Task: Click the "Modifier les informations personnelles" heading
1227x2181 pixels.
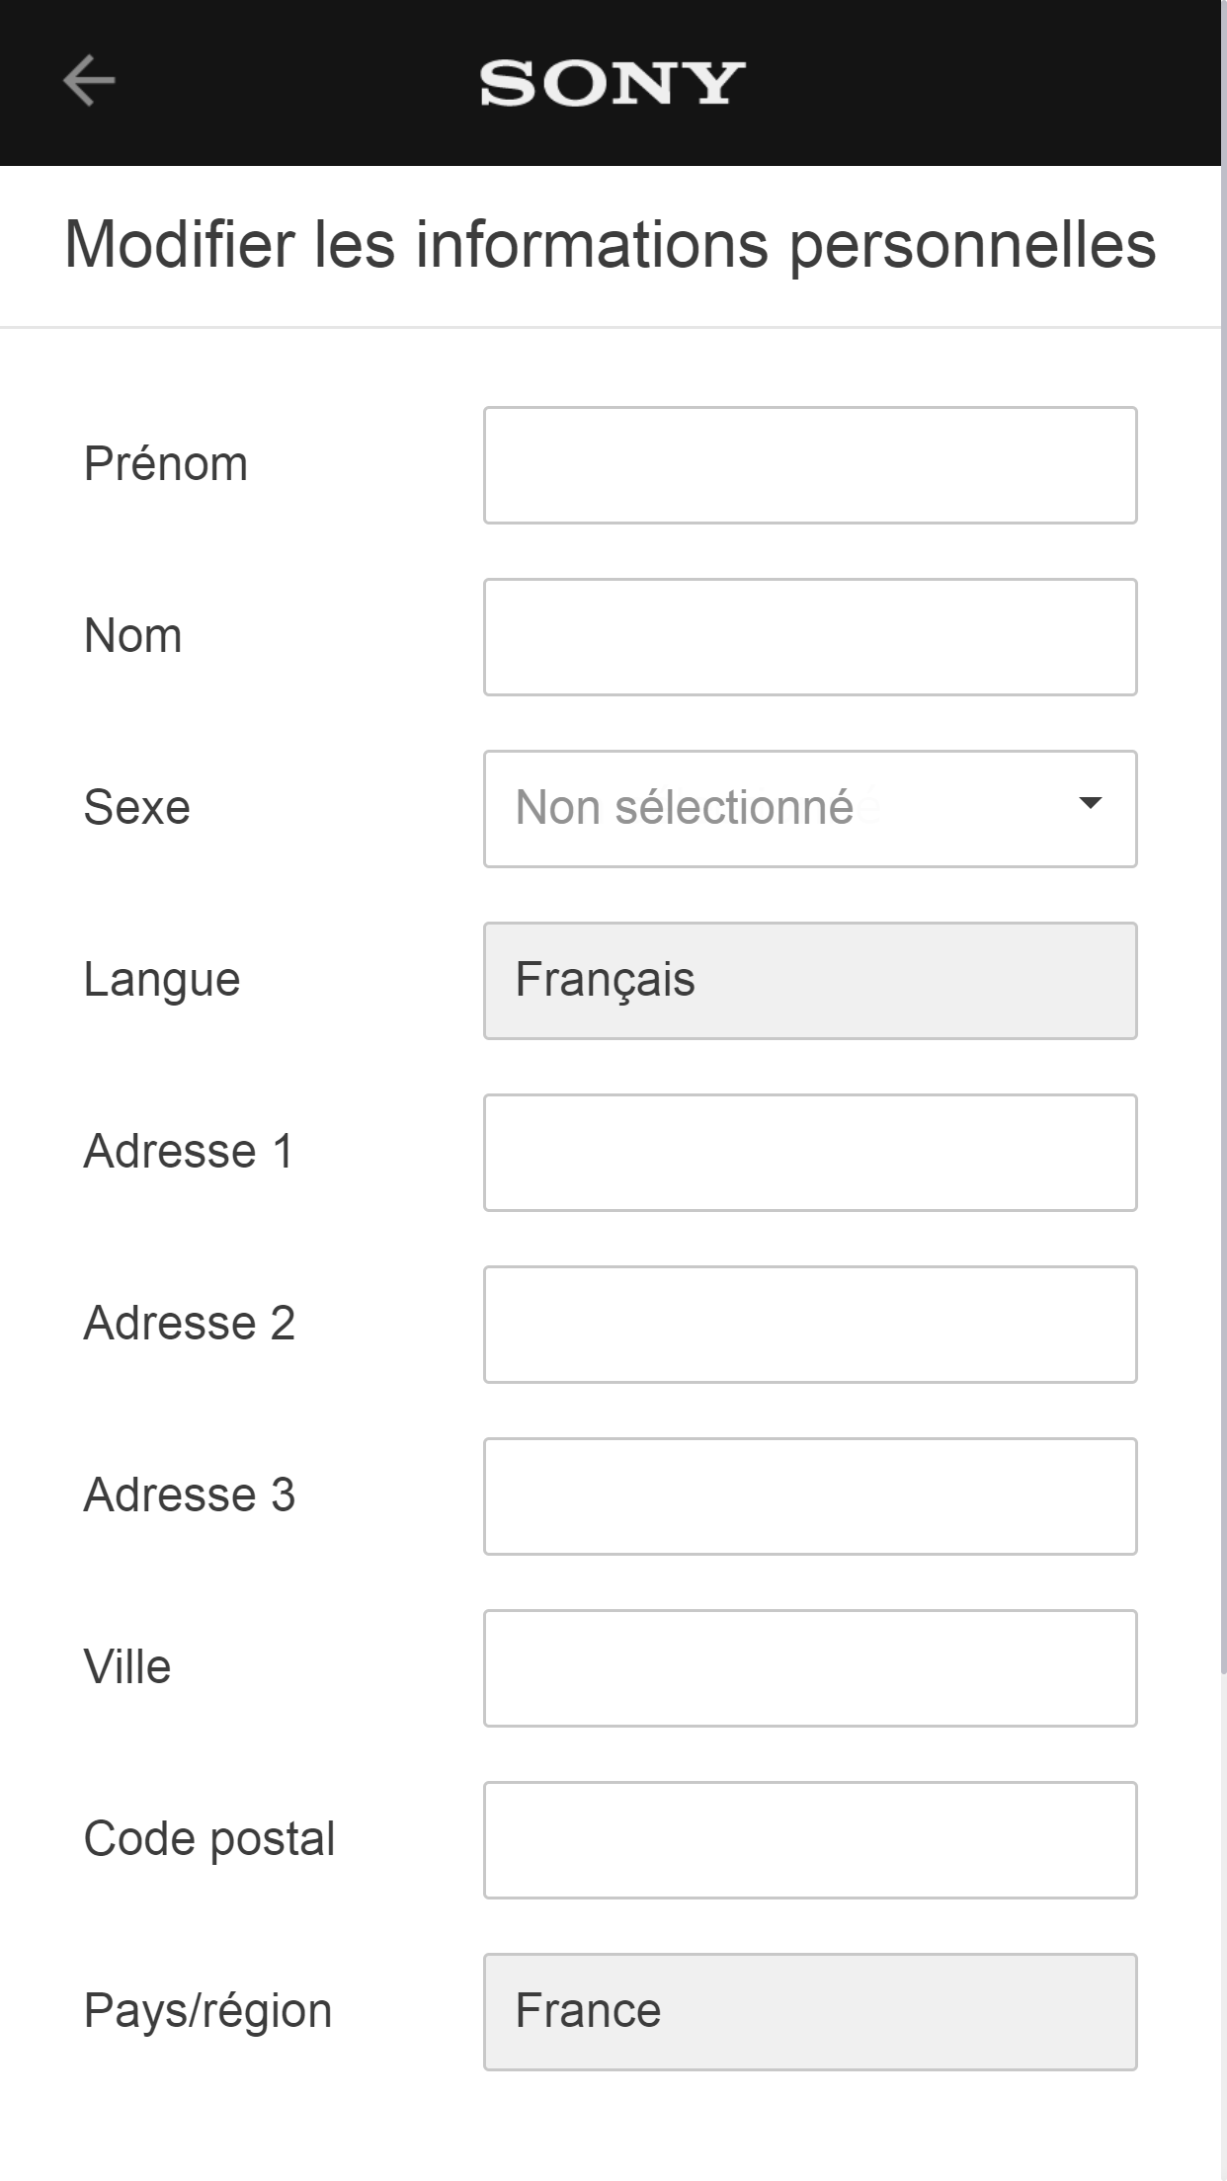Action: tap(611, 245)
